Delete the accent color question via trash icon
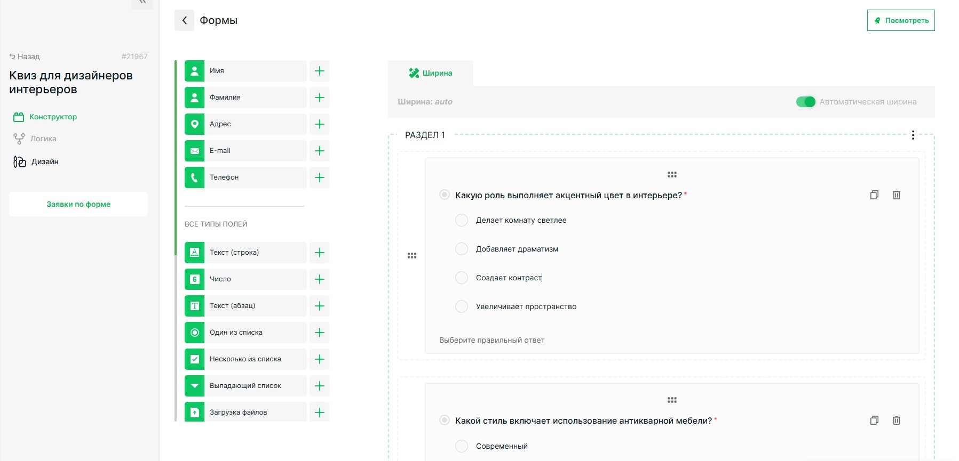The width and height of the screenshot is (959, 461). click(896, 195)
